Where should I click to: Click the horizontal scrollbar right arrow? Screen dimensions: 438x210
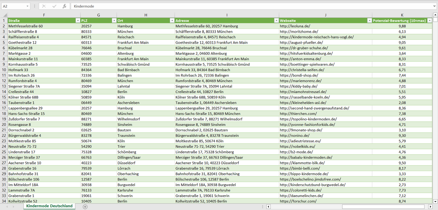(430, 207)
